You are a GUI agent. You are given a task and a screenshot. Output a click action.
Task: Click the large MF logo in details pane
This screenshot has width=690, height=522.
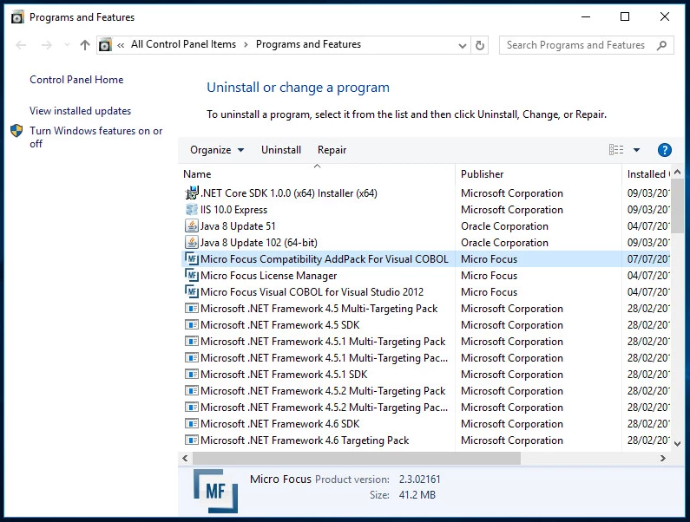click(x=215, y=491)
